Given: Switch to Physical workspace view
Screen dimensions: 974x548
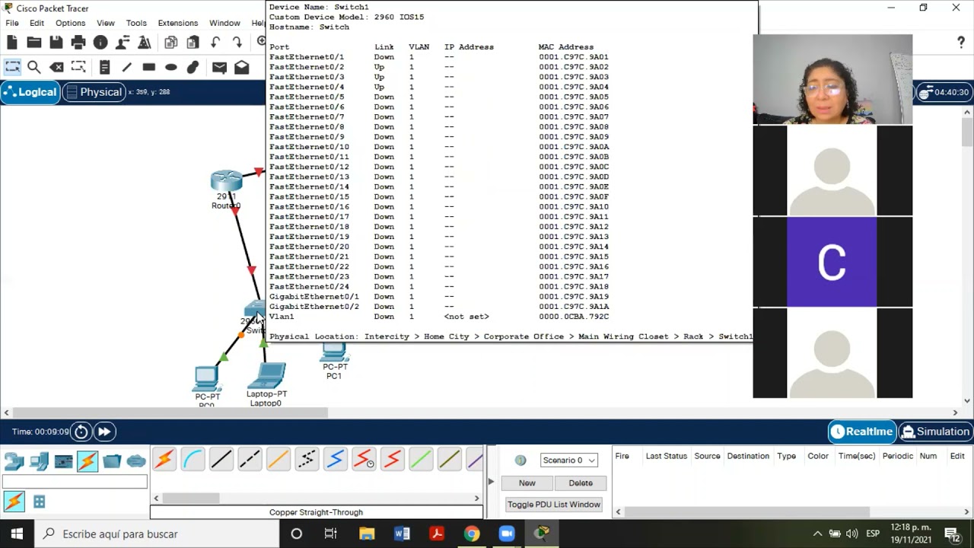Looking at the screenshot, I should point(93,92).
